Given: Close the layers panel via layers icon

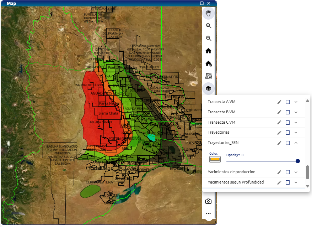Looking at the screenshot, I should click(209, 88).
